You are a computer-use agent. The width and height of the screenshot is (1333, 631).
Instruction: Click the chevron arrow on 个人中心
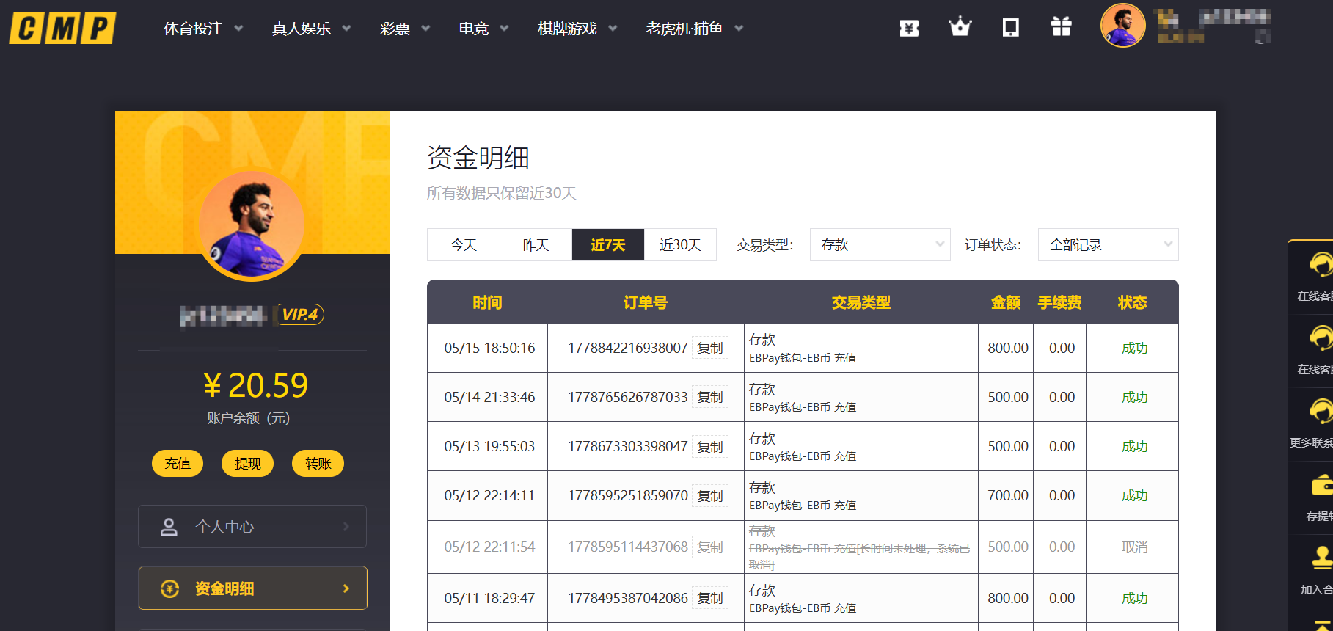tap(346, 527)
